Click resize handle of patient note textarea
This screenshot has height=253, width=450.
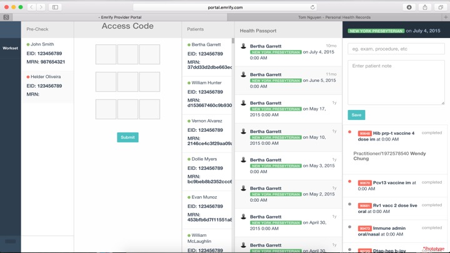(x=443, y=102)
